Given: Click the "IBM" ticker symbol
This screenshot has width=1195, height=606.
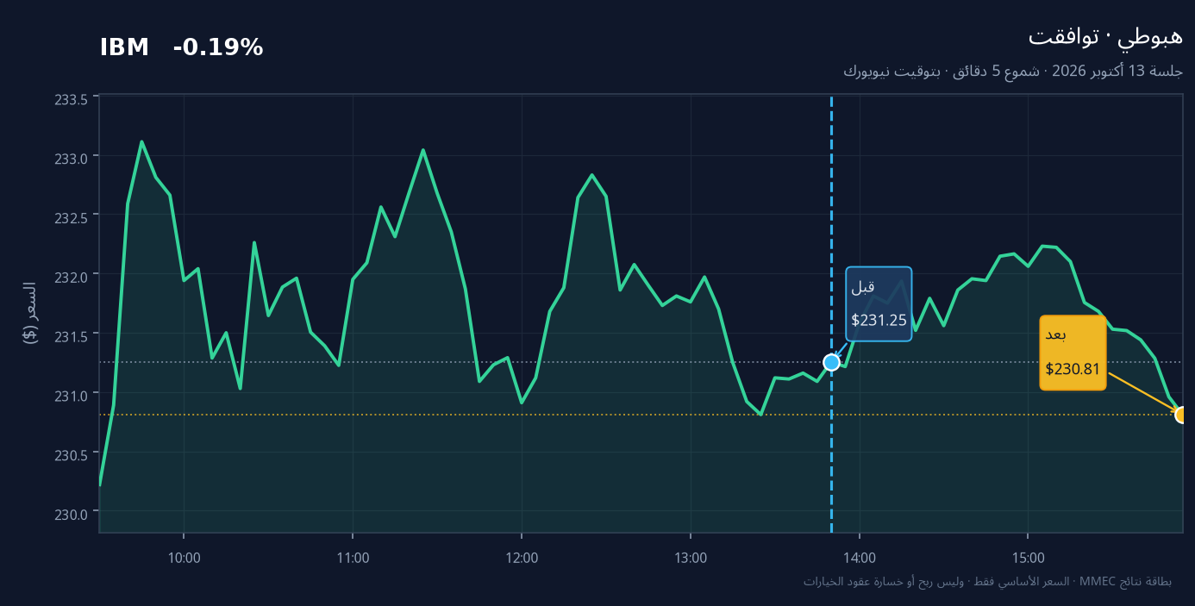Looking at the screenshot, I should pyautogui.click(x=124, y=48).
